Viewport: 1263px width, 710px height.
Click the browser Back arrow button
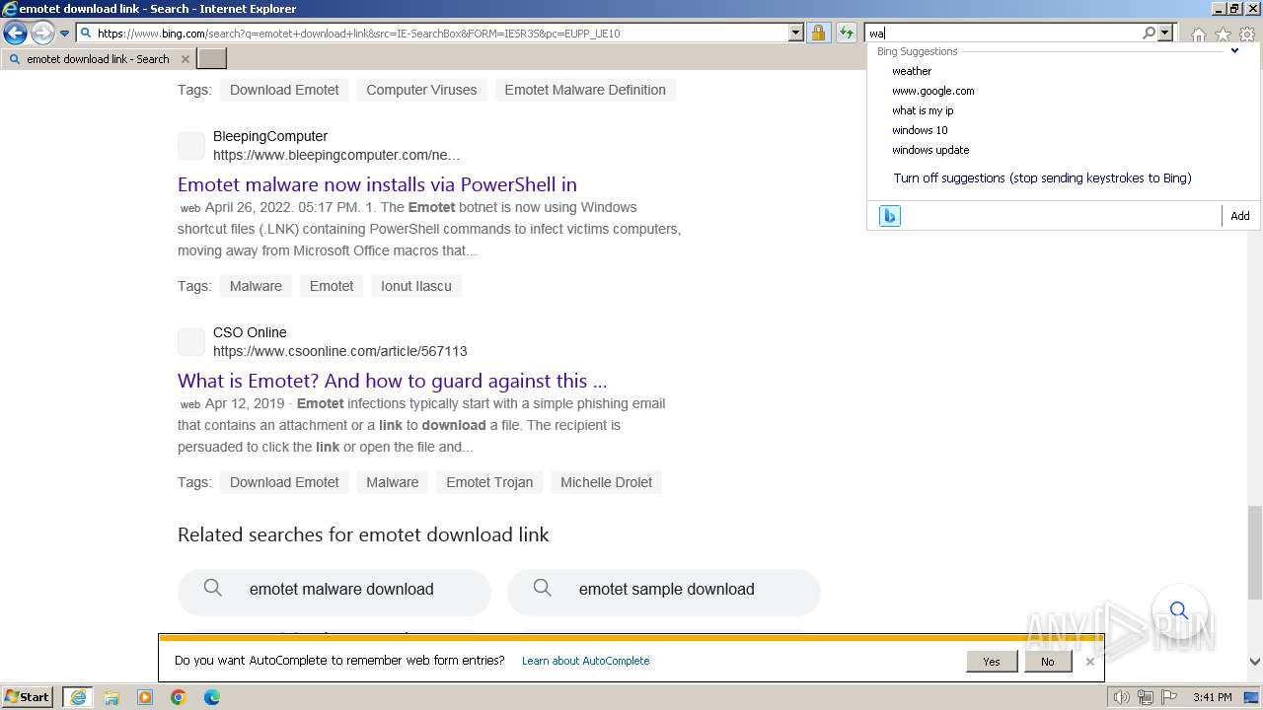15,33
